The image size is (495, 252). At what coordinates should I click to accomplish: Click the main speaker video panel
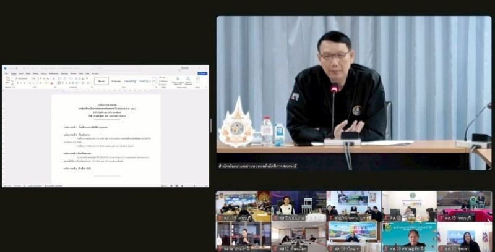tap(353, 93)
